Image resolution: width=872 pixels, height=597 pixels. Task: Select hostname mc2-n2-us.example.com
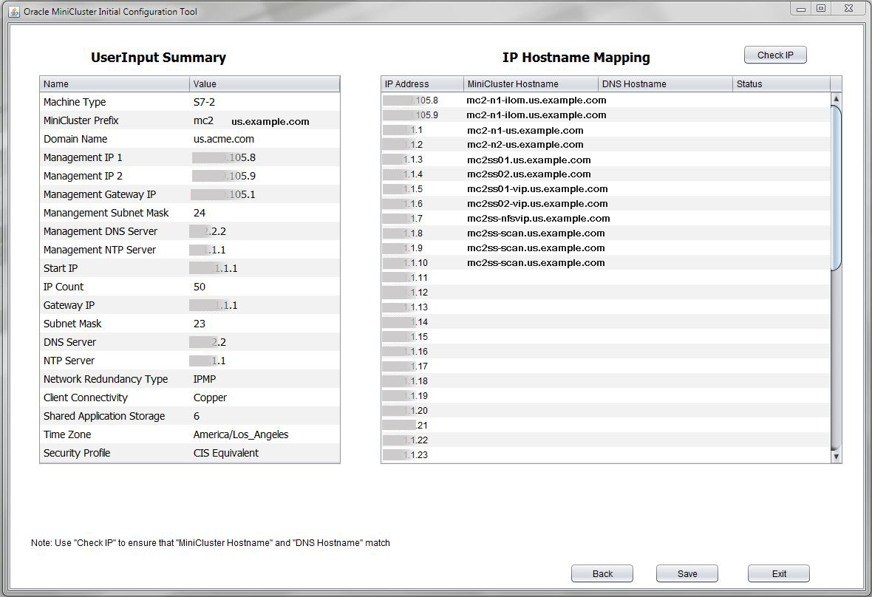pos(525,145)
